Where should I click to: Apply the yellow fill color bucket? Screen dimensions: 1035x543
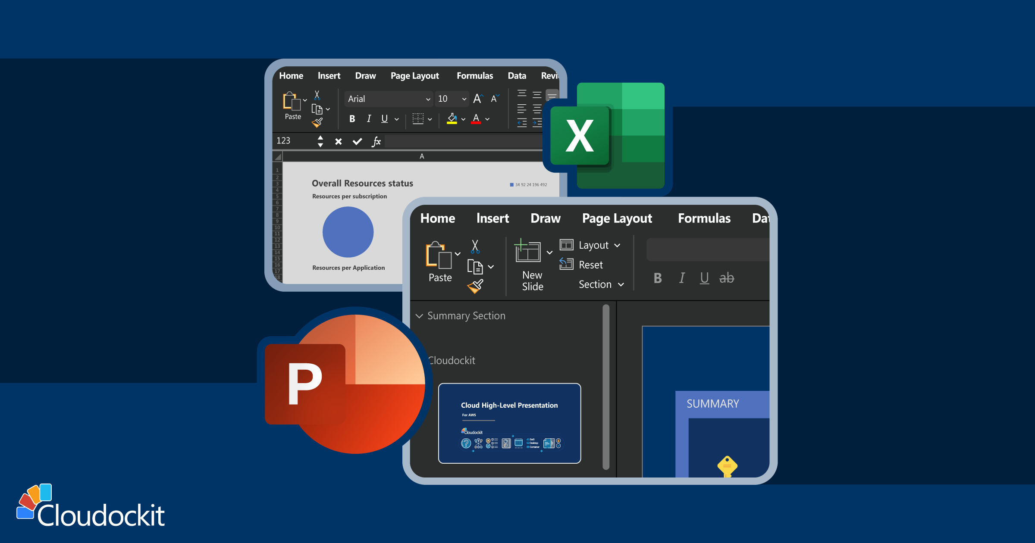click(x=452, y=119)
